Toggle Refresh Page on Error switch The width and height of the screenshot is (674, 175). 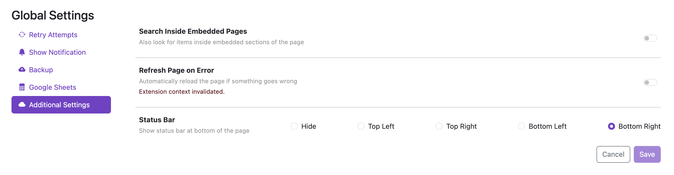[650, 83]
